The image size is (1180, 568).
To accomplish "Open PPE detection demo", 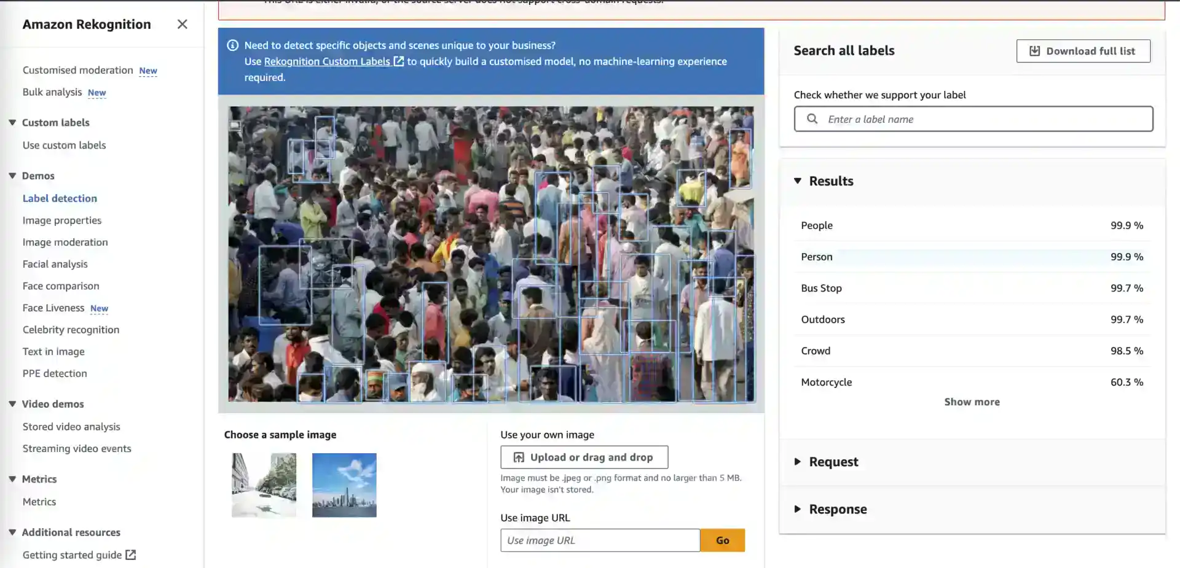I will click(x=55, y=373).
